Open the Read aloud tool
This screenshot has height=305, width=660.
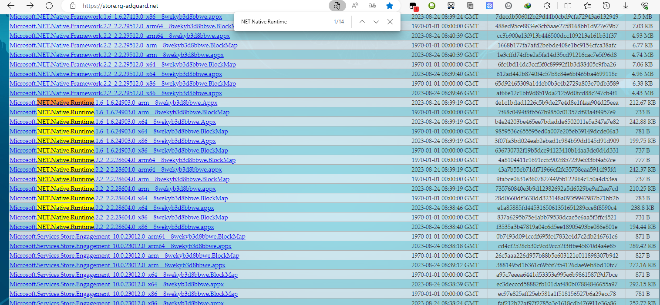point(355,6)
